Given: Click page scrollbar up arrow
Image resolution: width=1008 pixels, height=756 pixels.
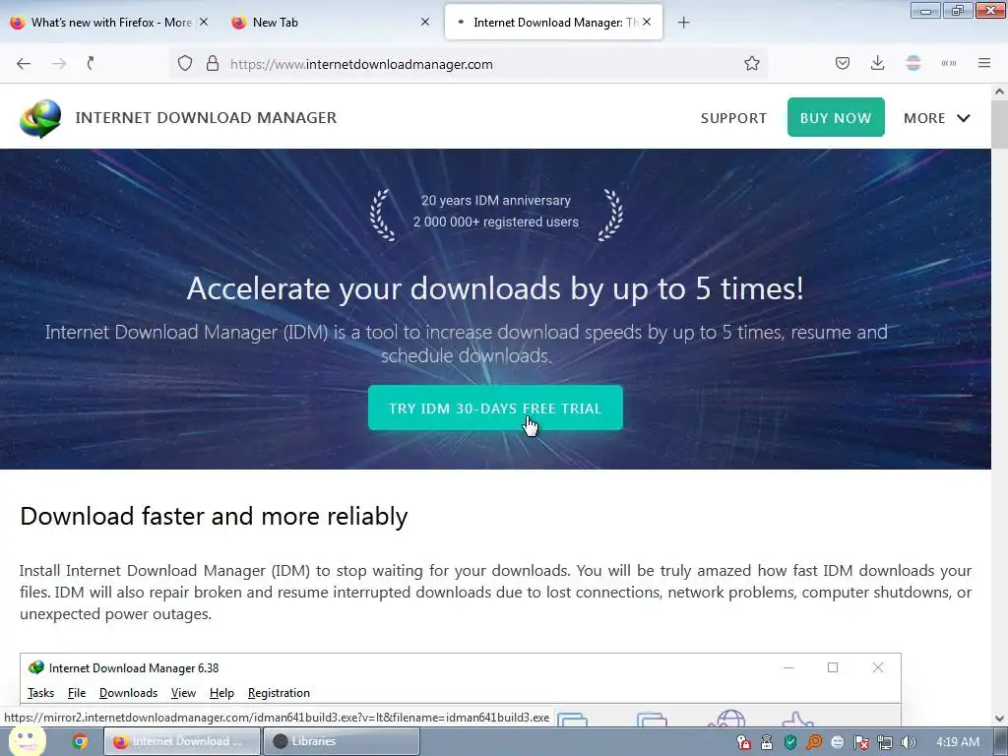Looking at the screenshot, I should point(1000,92).
